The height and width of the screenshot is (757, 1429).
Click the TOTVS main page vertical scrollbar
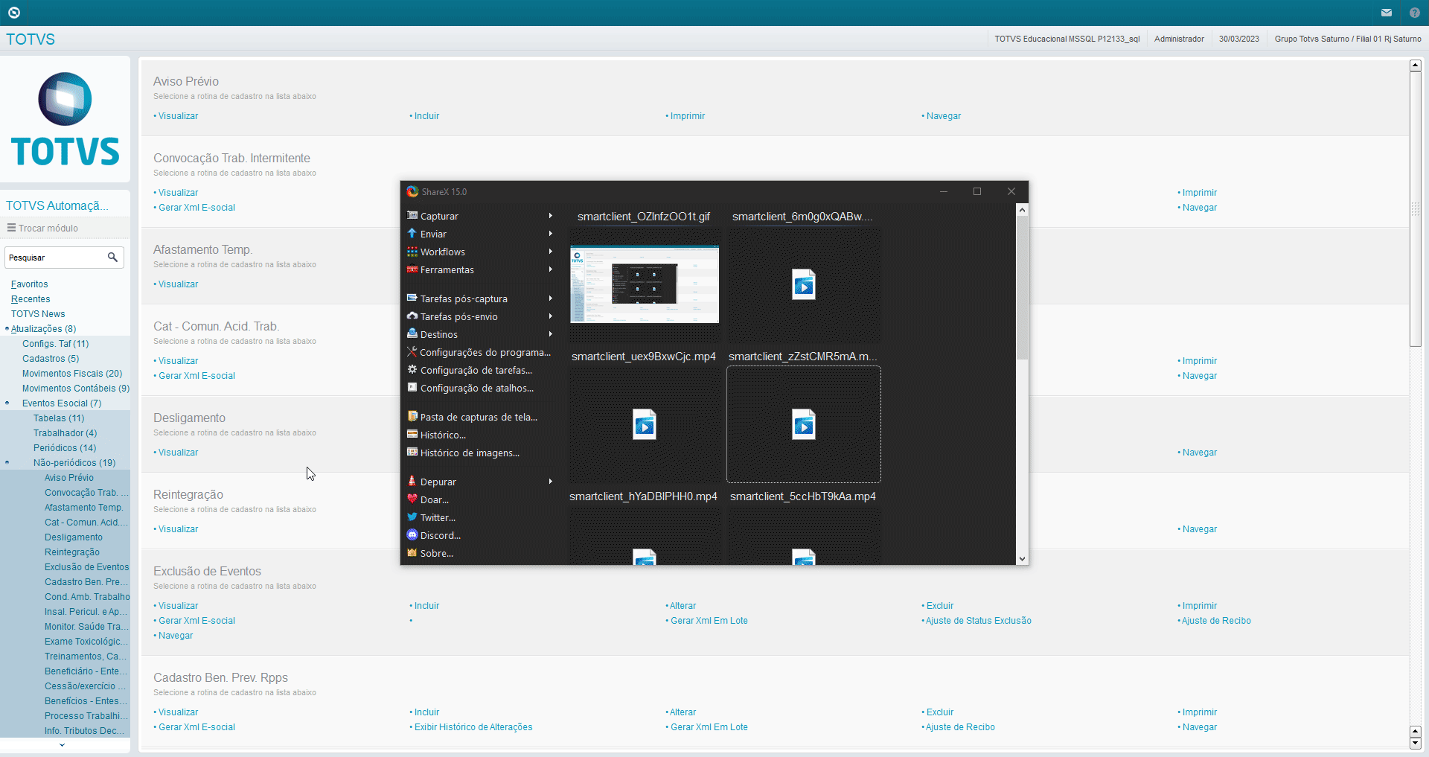click(x=1416, y=208)
